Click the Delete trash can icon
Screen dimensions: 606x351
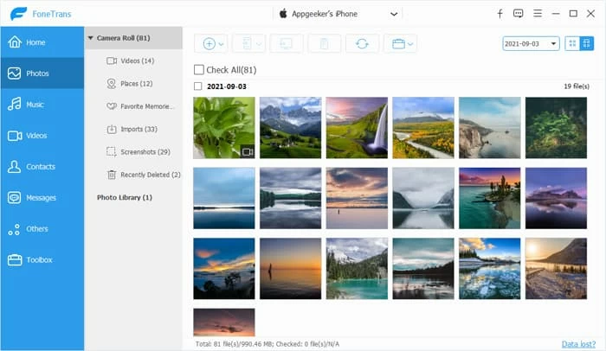pyautogui.click(x=324, y=43)
